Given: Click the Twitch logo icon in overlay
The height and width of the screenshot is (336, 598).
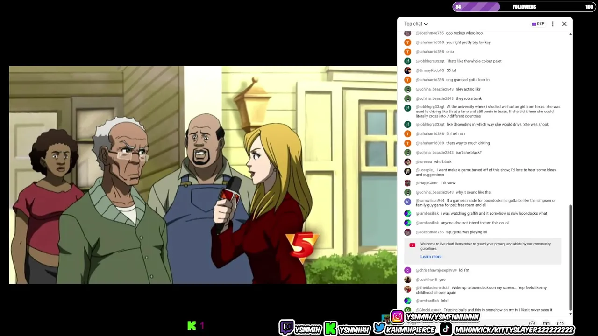Looking at the screenshot, I should (286, 328).
